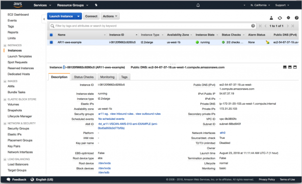Open the Actions dropdown menu
This screenshot has height=184, width=302.
point(110,17)
